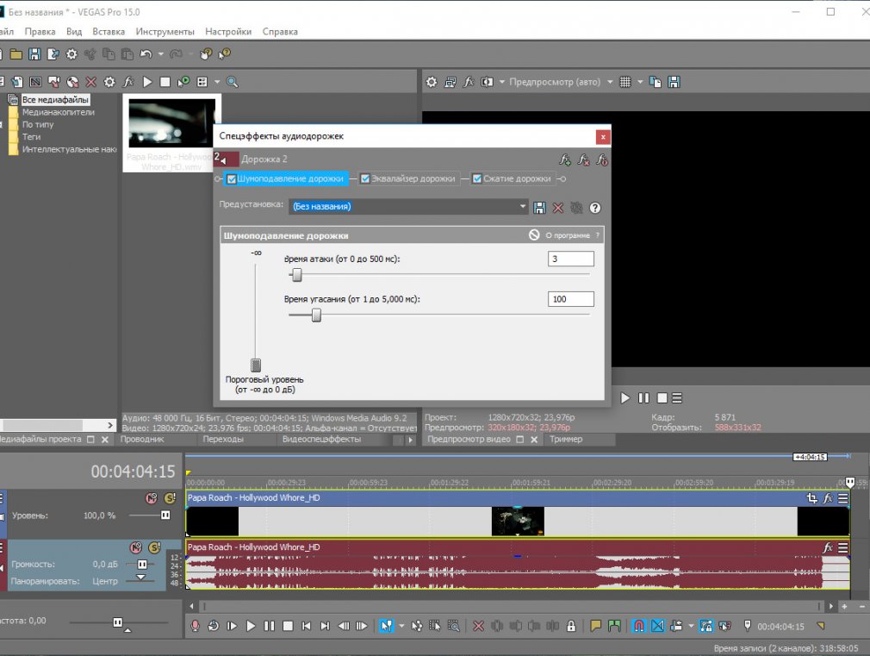Screen dimensions: 870x656
Task: Switch to Переходы tab
Action: tap(223, 440)
